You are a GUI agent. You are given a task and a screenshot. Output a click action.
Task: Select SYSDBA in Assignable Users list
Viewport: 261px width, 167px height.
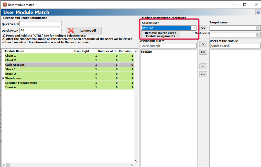[147, 52]
